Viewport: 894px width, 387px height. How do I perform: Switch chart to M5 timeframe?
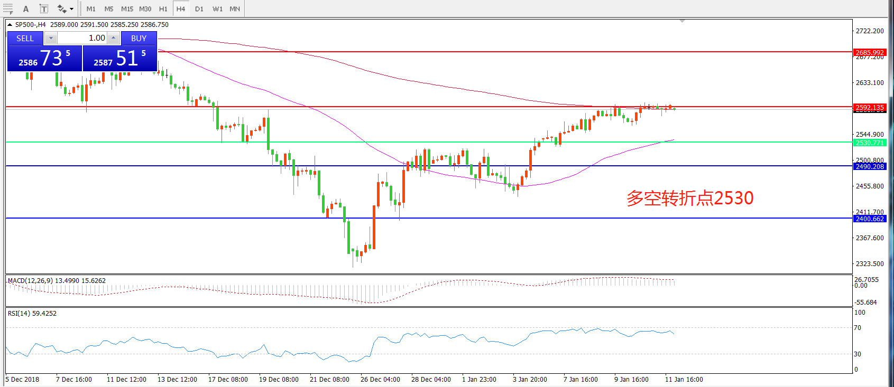109,9
